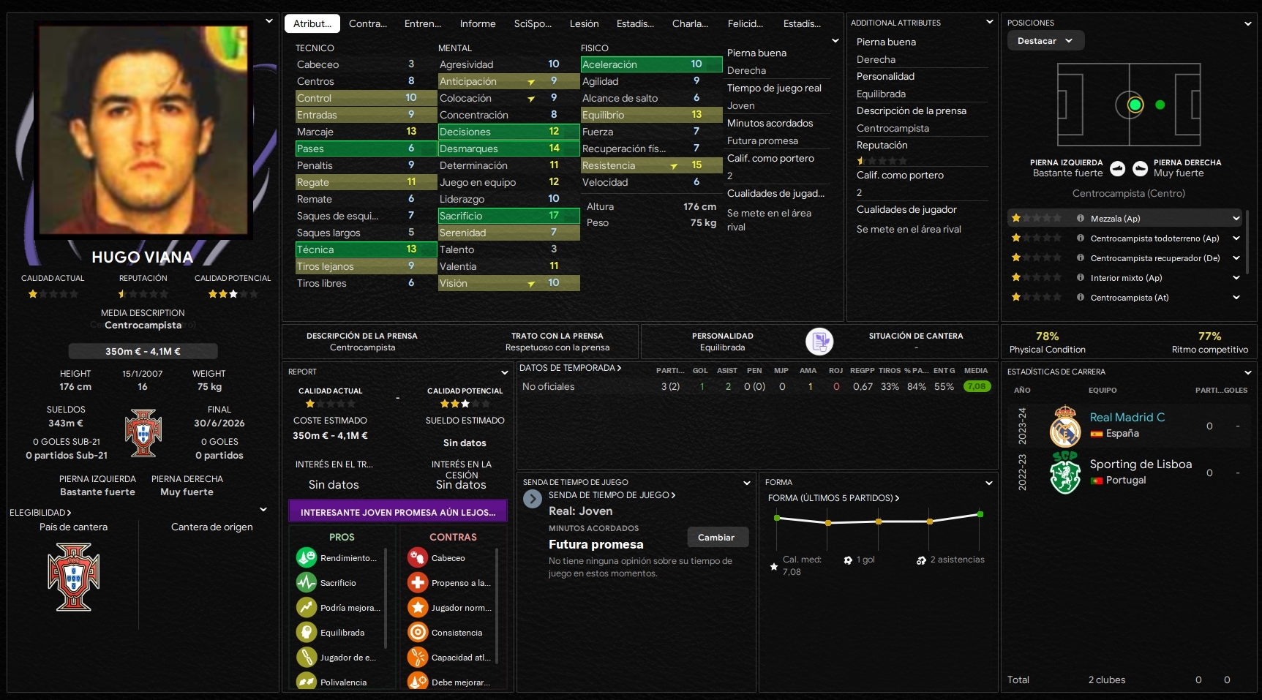Click the info icon beside Centrocampista todoterreno (Ap)
This screenshot has width=1262, height=700.
click(x=1081, y=238)
